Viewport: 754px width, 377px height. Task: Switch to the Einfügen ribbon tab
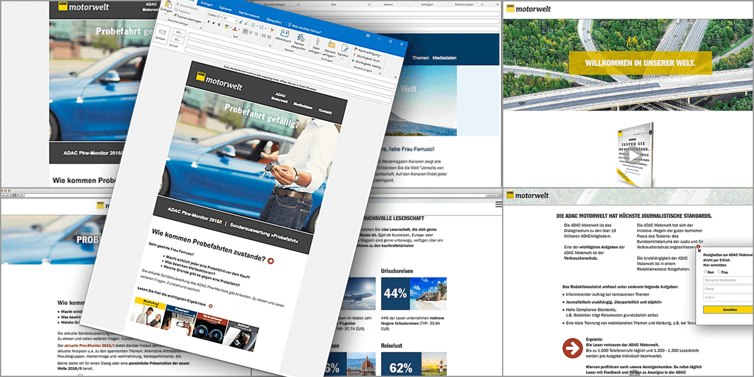[205, 3]
